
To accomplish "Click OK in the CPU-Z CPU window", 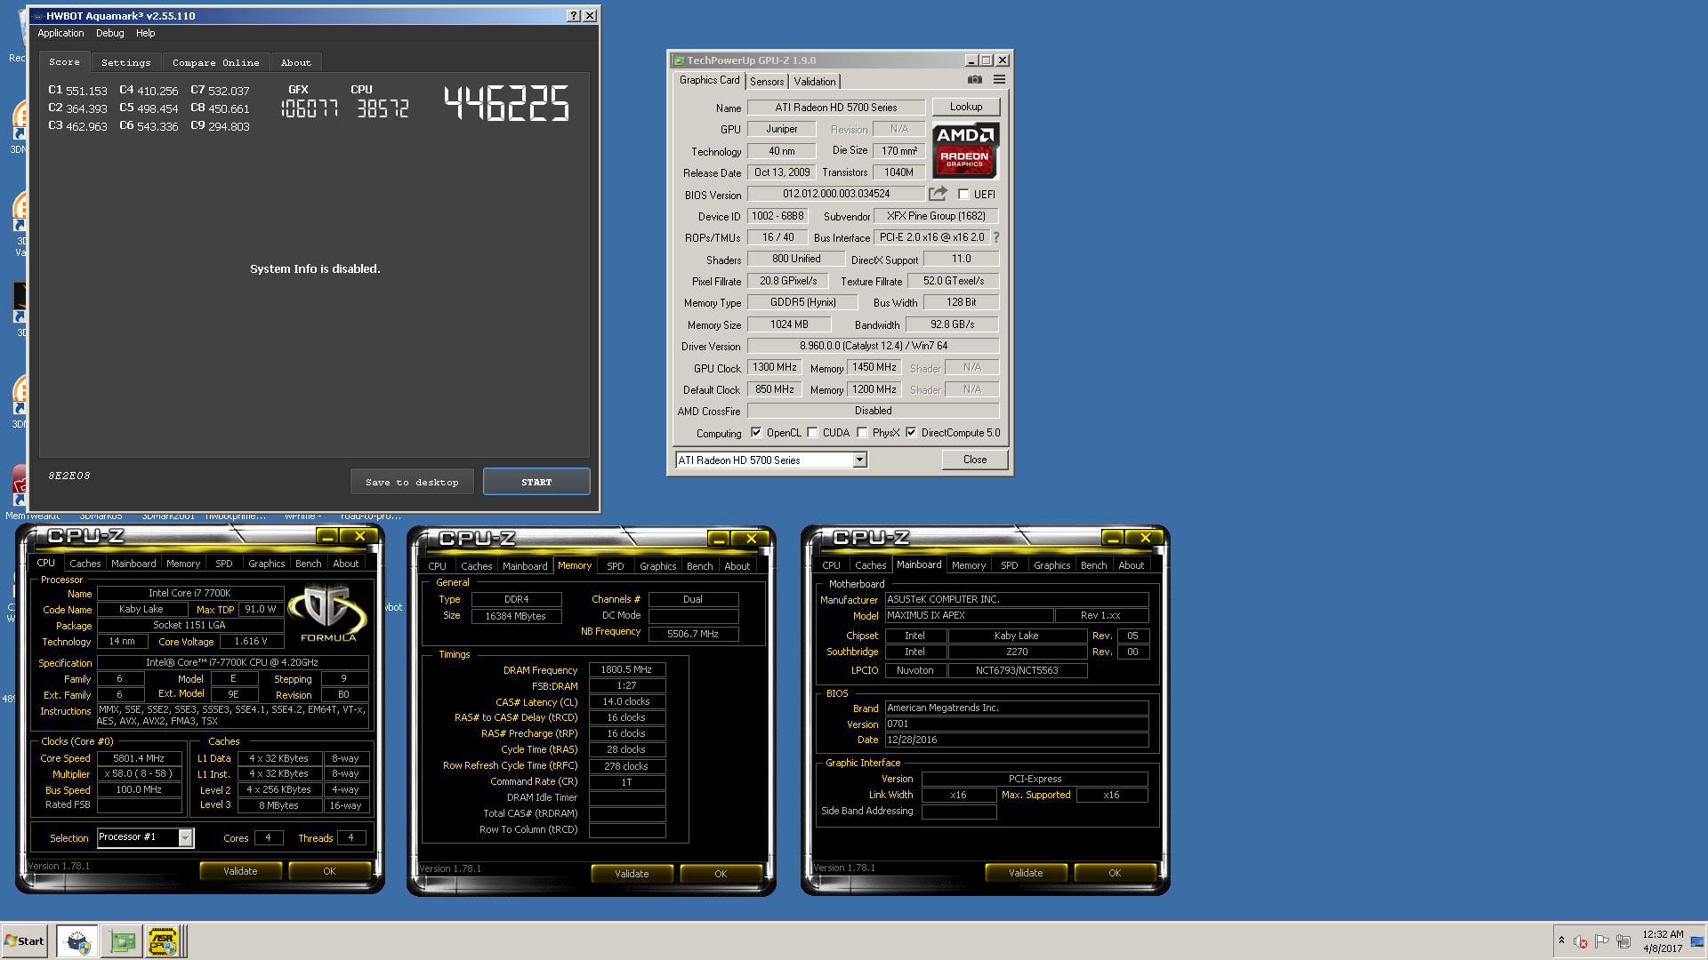I will click(329, 871).
